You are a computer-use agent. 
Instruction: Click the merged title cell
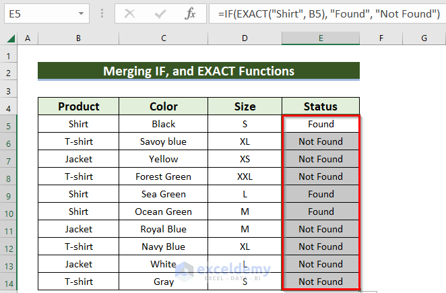[x=198, y=71]
